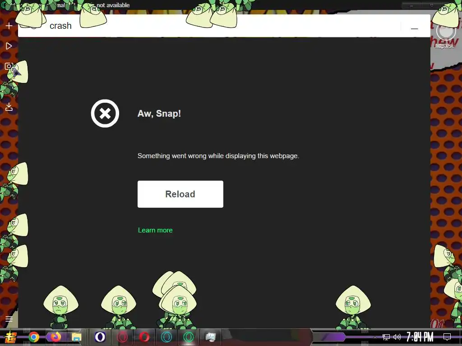Click the 7:04 PM taskbar clock

pos(420,337)
